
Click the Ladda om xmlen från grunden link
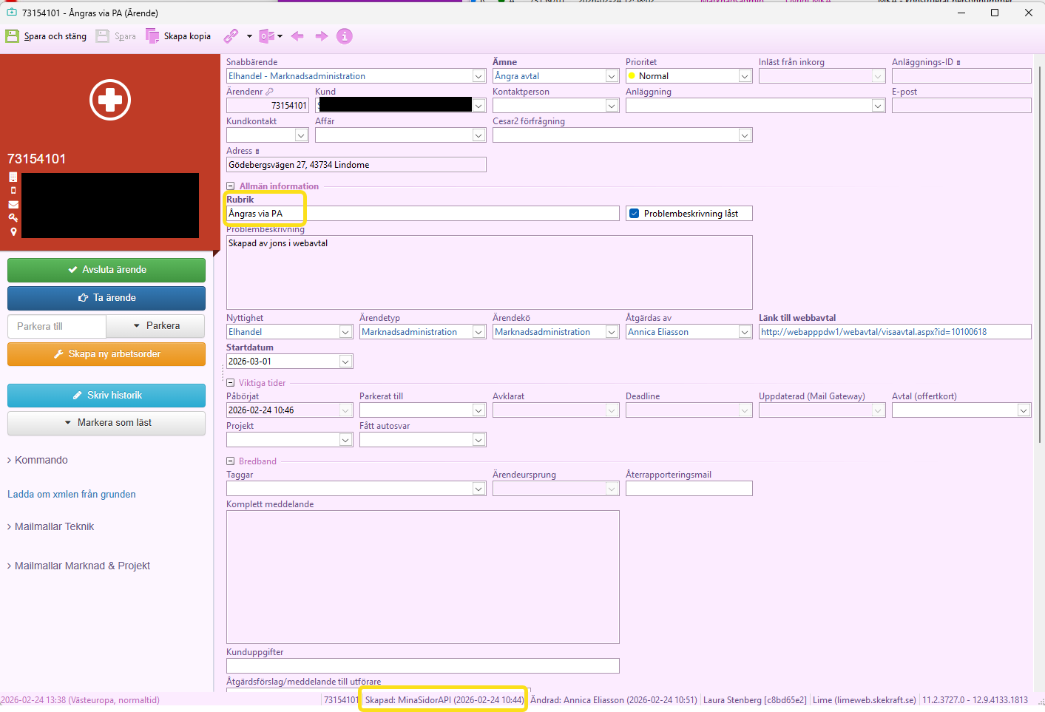pos(72,495)
